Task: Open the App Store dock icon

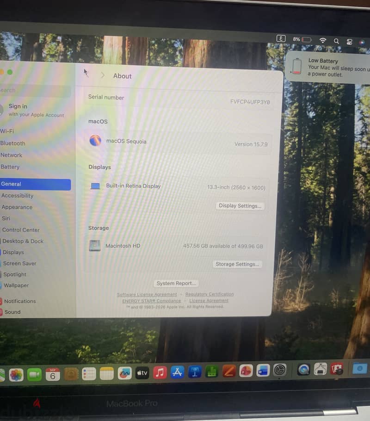Action: pos(178,372)
